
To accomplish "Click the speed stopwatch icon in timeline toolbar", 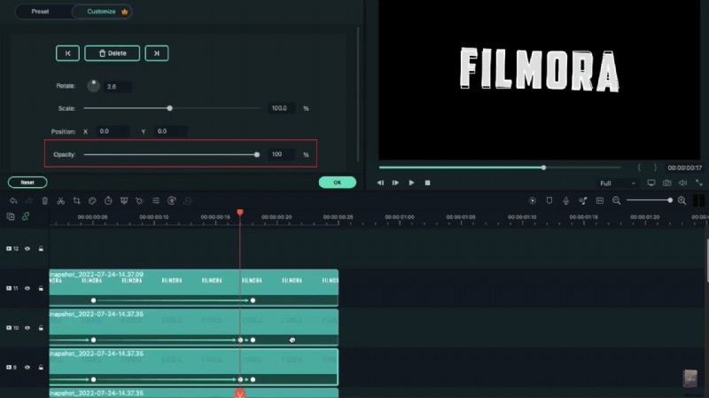I will click(108, 201).
